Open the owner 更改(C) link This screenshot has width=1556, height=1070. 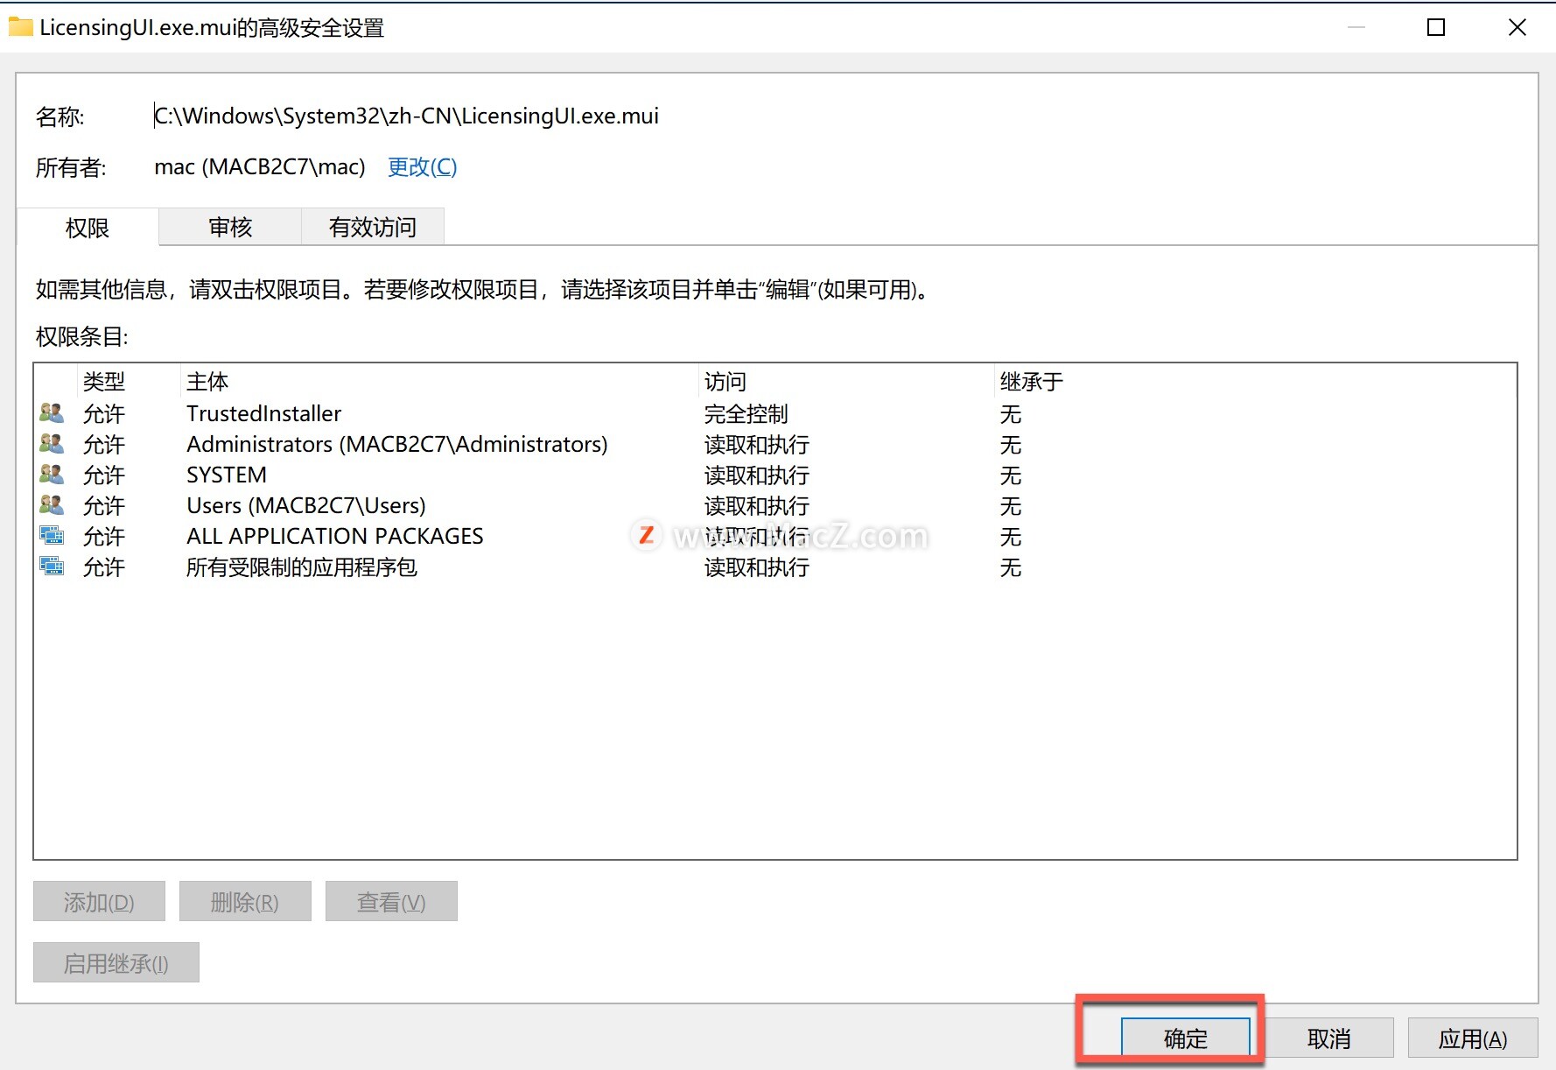421,167
